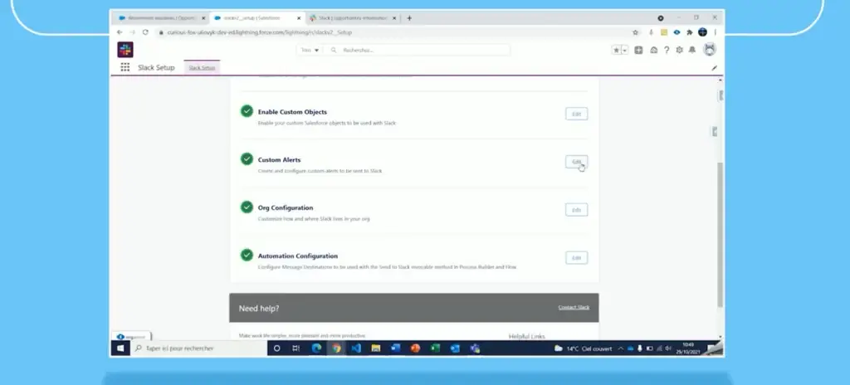Open Task View in taskbar
This screenshot has width=850, height=385.
point(296,348)
